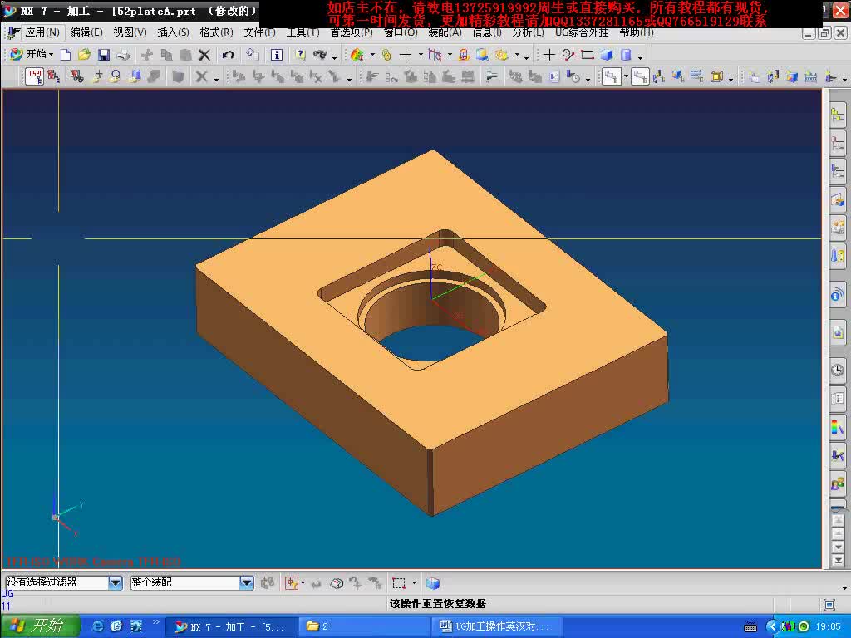Create a new file with the New icon

[x=66, y=55]
